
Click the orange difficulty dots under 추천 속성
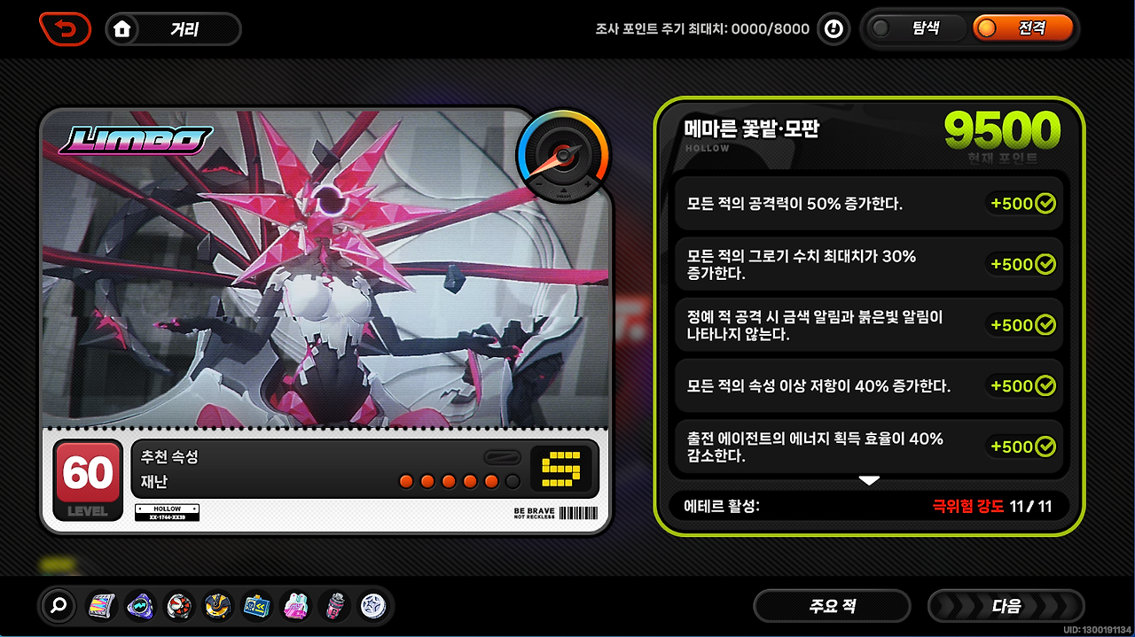459,482
